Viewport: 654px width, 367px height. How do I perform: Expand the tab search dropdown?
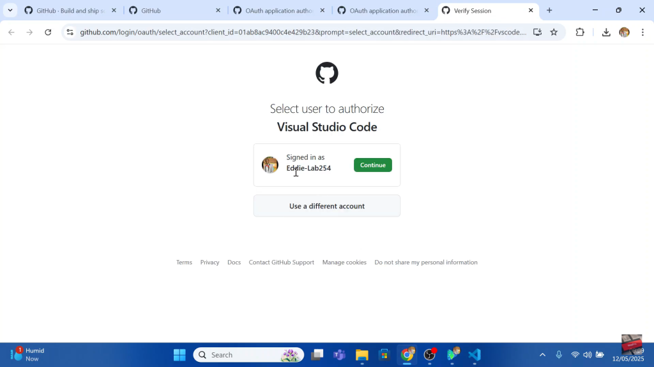coord(10,10)
